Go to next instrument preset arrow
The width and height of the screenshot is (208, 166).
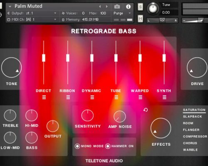click(107, 7)
